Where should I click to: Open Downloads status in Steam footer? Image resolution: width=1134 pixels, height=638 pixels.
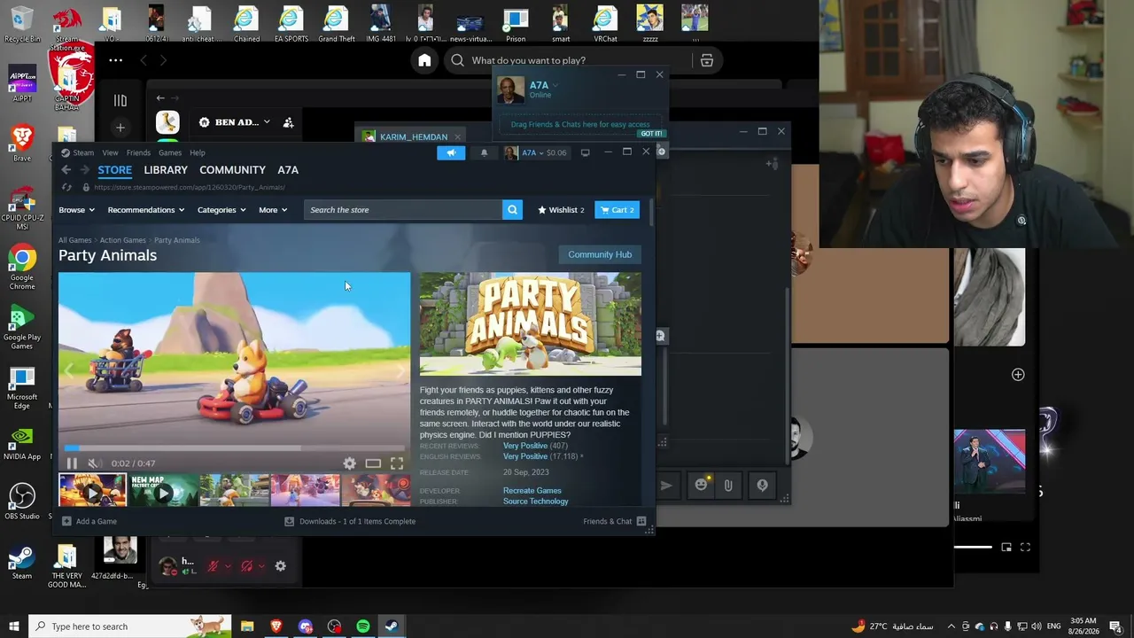click(x=350, y=521)
